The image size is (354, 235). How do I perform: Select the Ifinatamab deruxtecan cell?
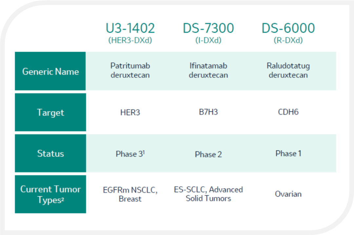point(208,70)
